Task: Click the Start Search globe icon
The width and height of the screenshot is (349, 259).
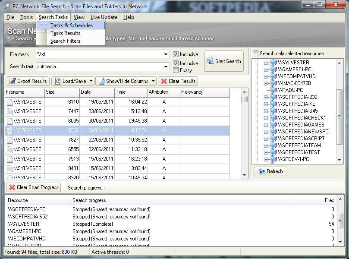Action: click(211, 61)
